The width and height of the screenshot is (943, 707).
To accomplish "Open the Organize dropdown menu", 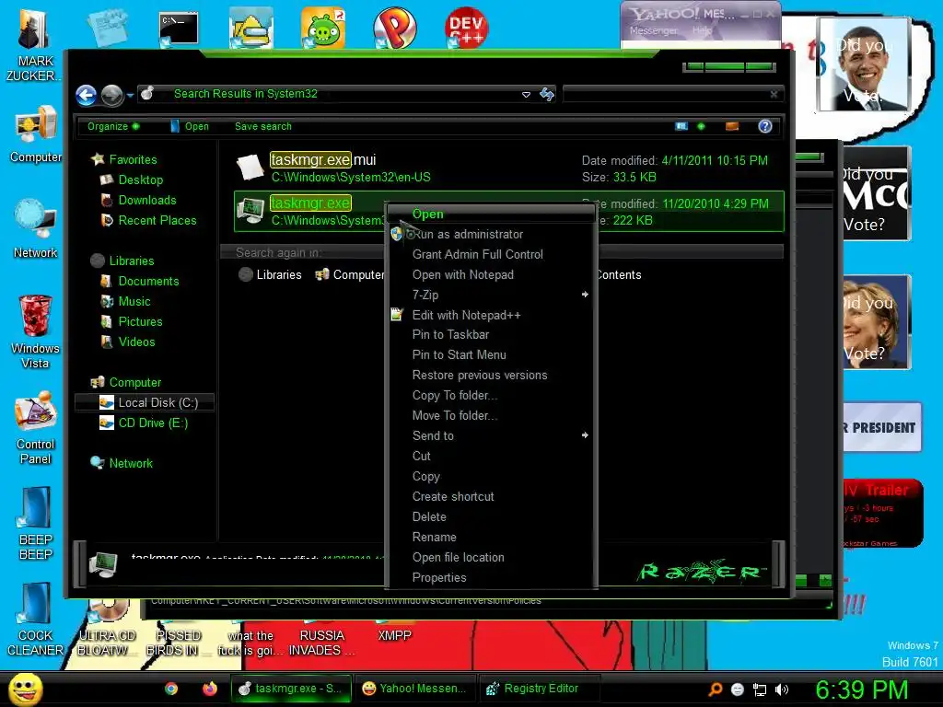I will coord(113,126).
